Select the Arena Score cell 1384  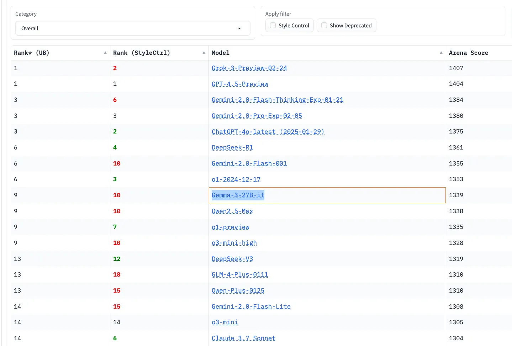[456, 100]
